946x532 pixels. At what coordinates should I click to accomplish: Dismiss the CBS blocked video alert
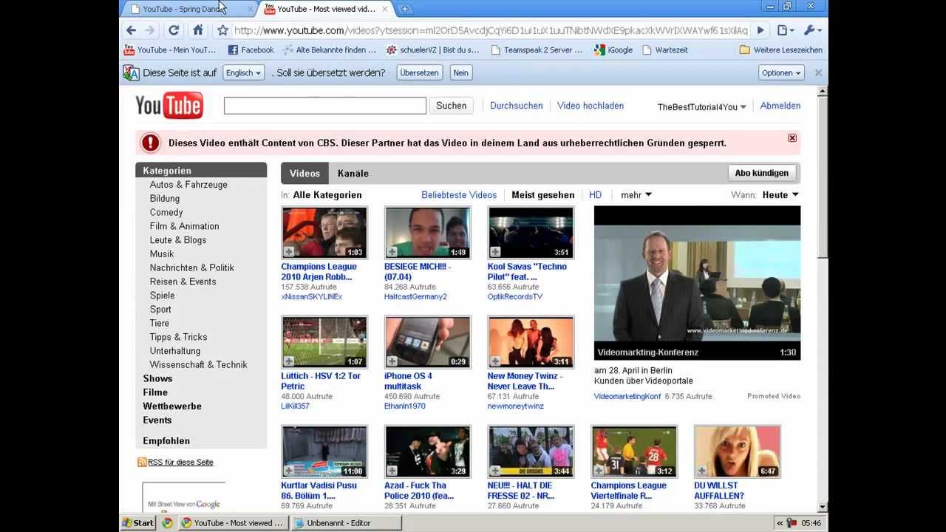point(792,138)
